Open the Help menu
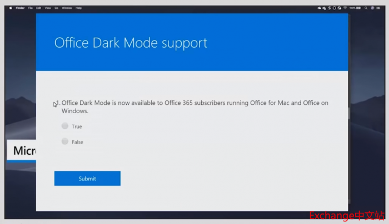389x224 pixels. [x=78, y=8]
